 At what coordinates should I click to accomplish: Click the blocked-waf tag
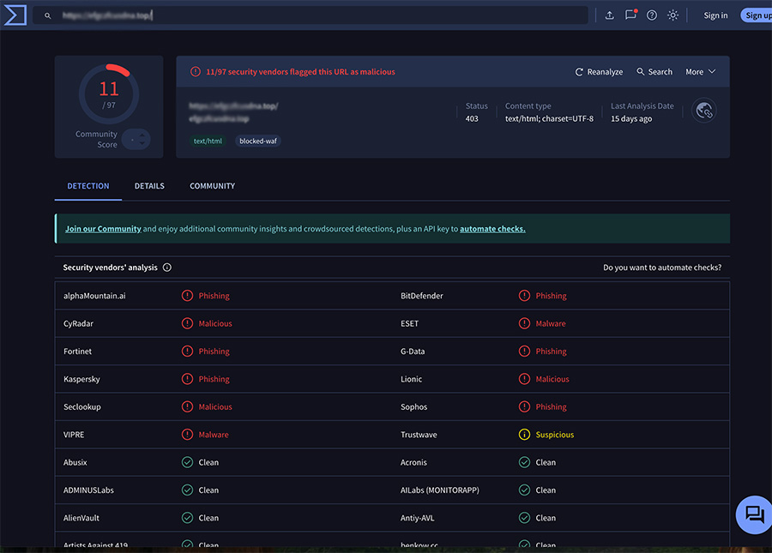pyautogui.click(x=258, y=141)
